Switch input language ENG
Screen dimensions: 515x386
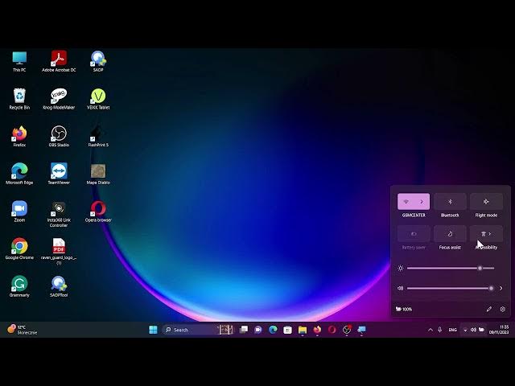[452, 330]
